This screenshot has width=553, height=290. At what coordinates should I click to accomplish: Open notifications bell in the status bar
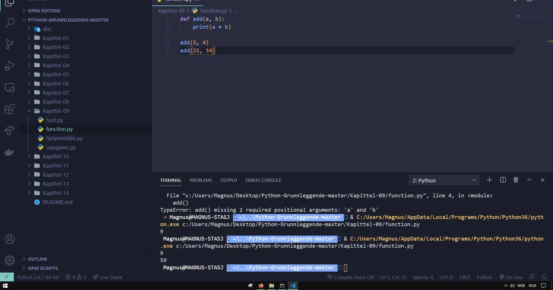pos(545,277)
